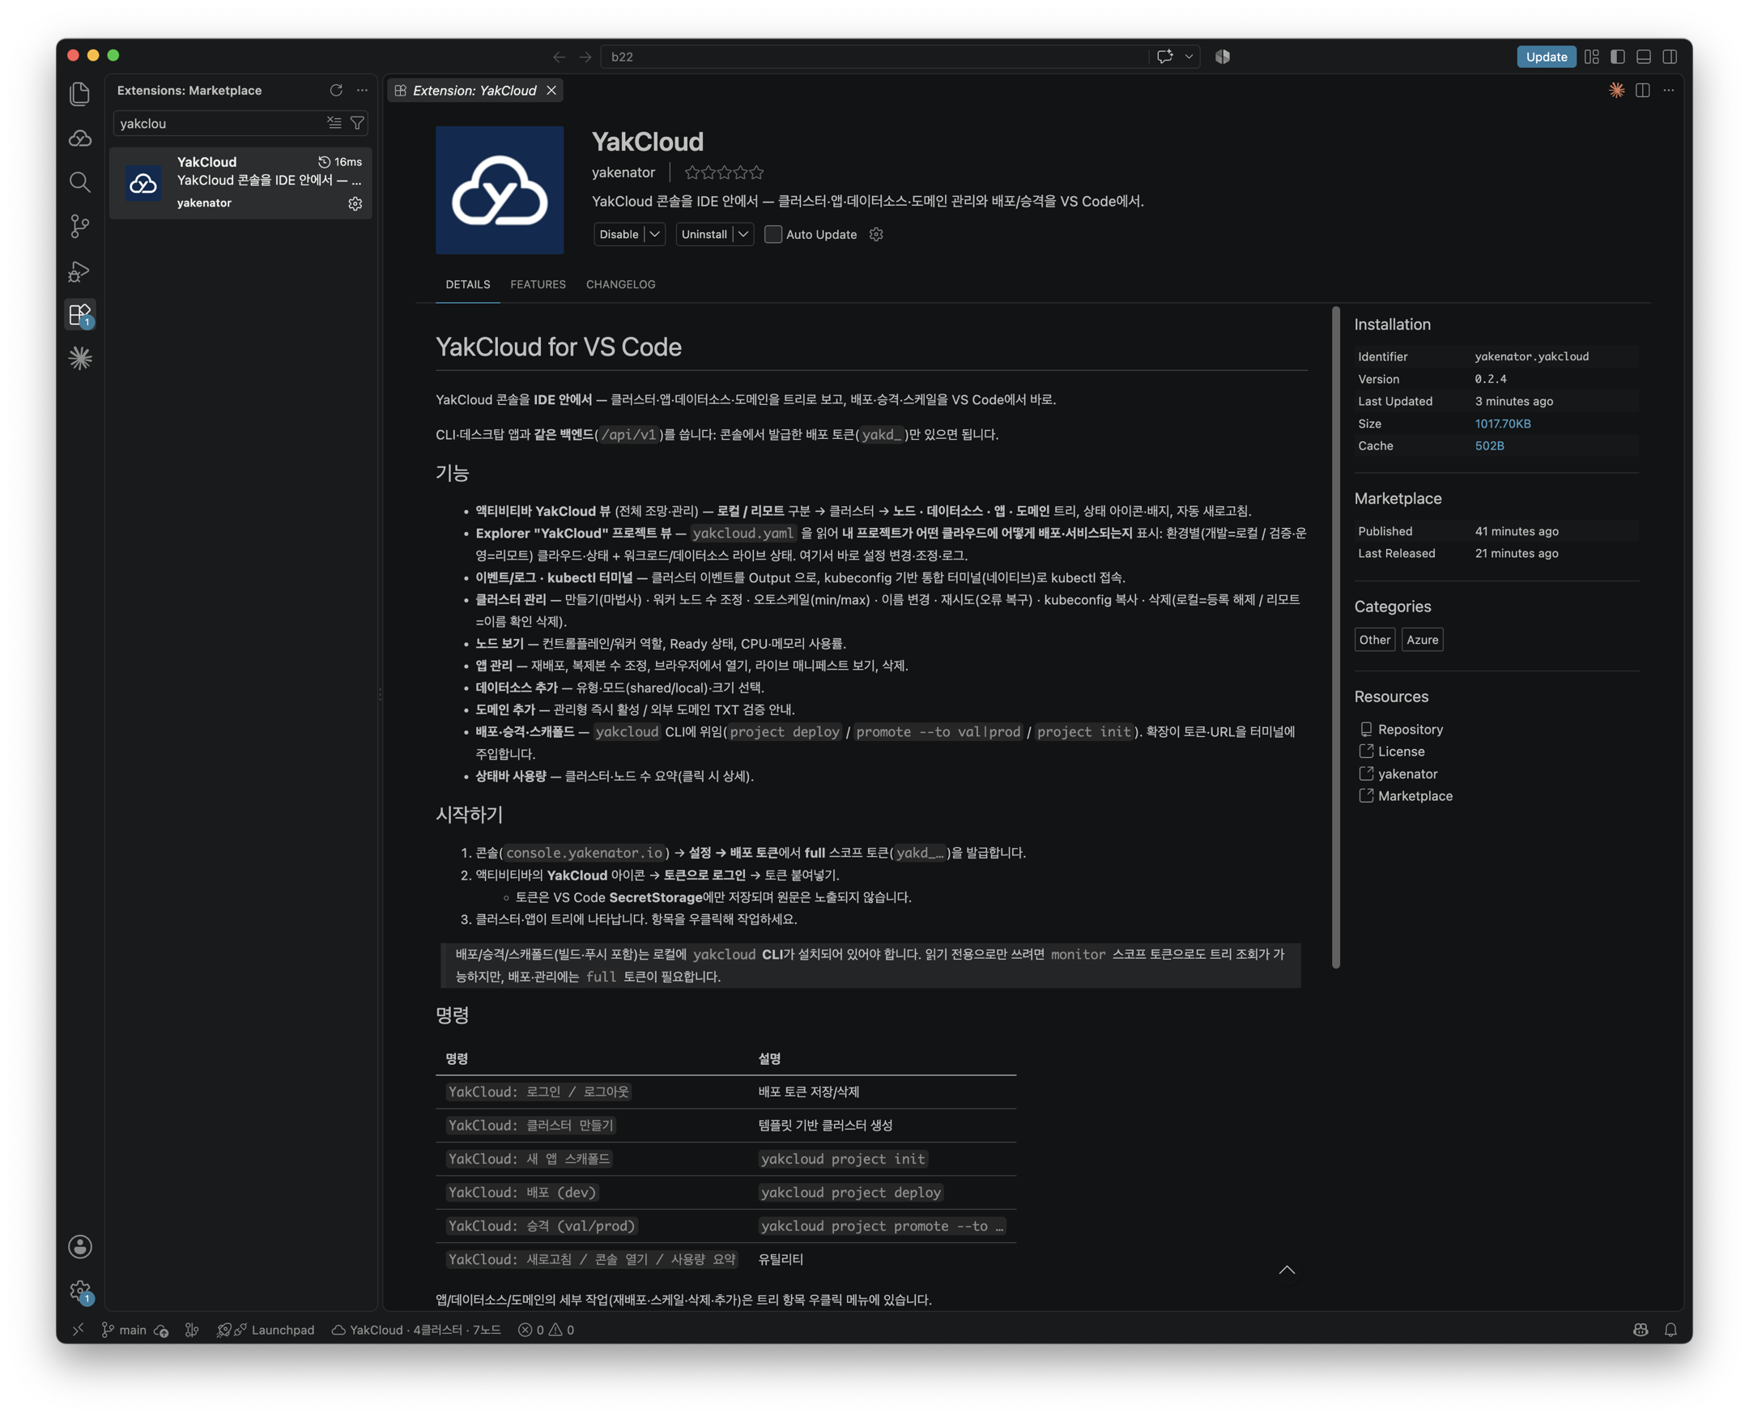Open the Explorer view in activity bar
This screenshot has width=1749, height=1418.
point(80,94)
